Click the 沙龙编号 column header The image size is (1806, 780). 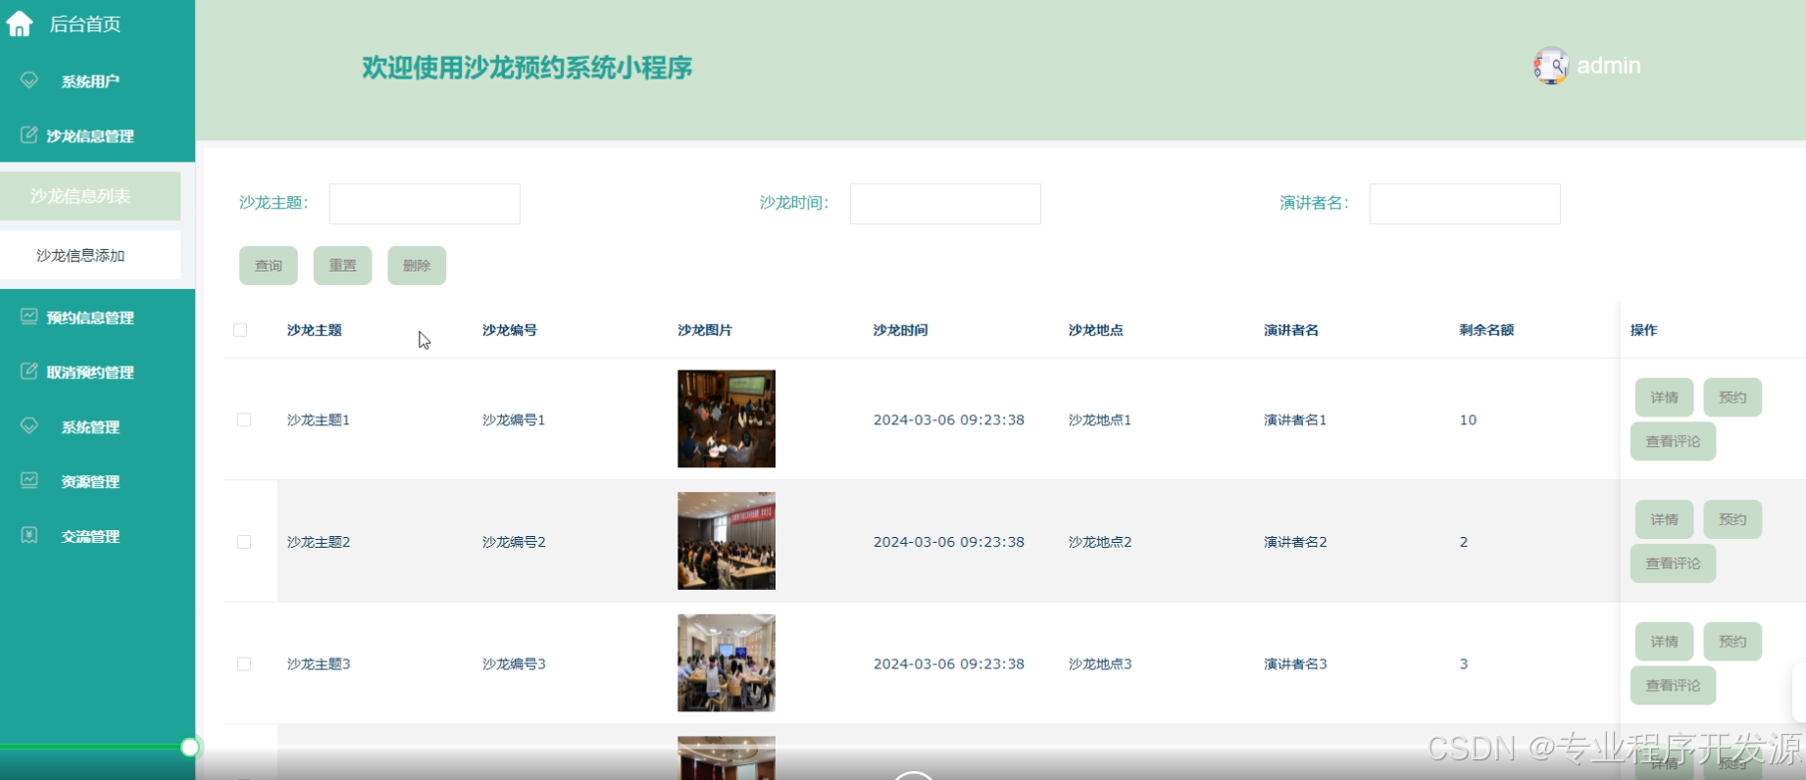pyautogui.click(x=510, y=330)
